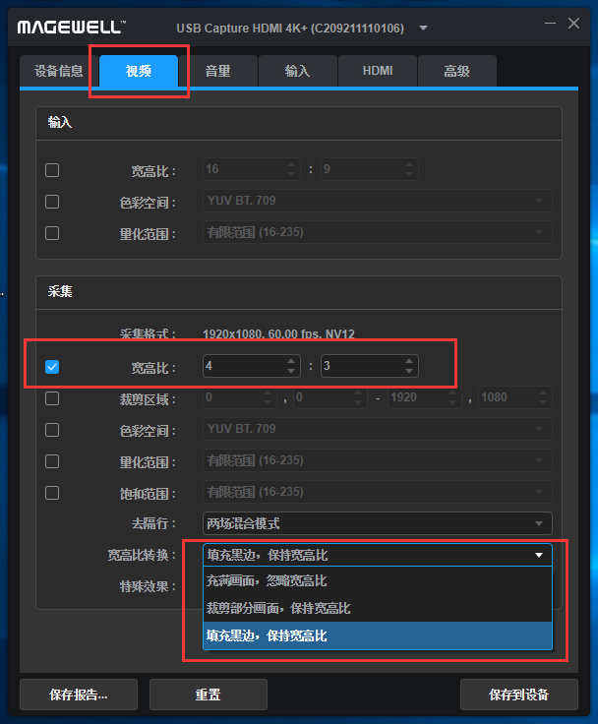Open 去隔行 两场混合模式 dropdown
Viewport: 598px width, 724px height.
(x=378, y=523)
